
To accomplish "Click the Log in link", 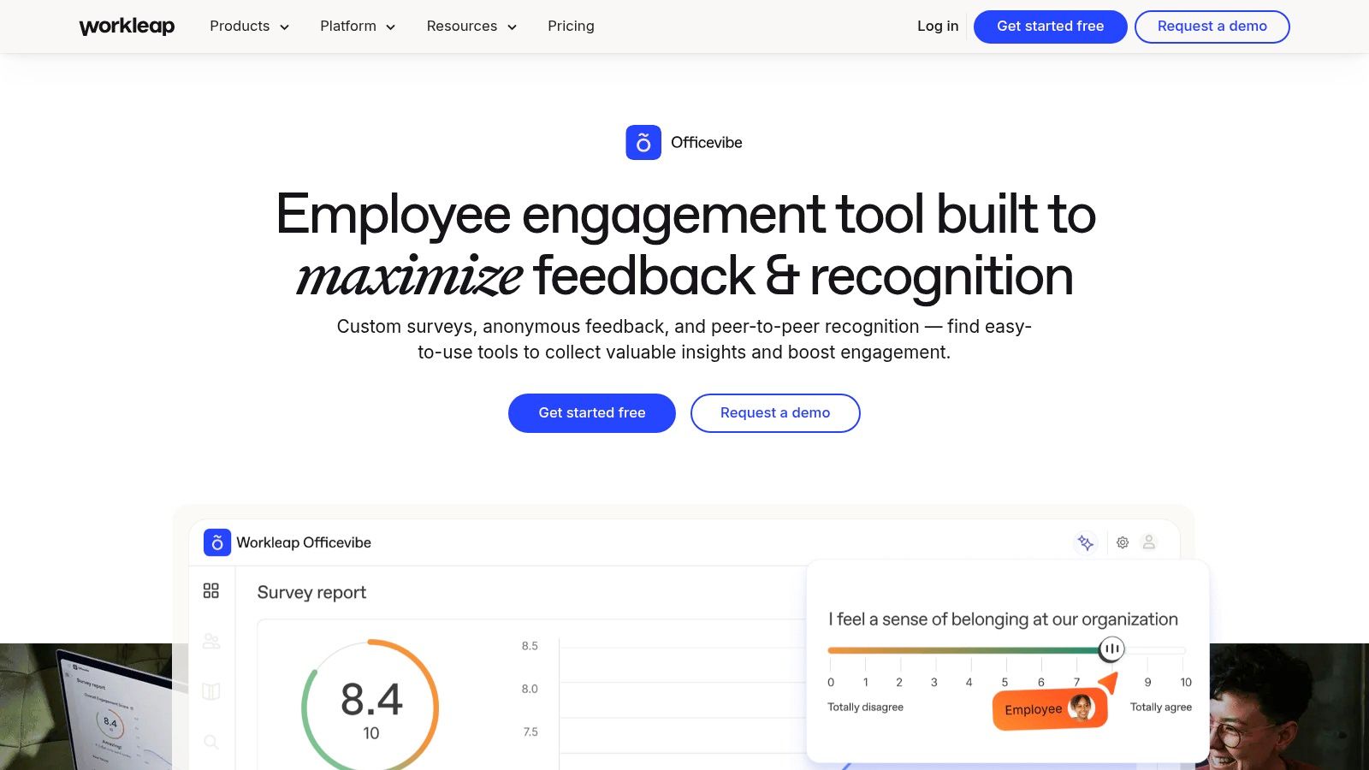I will tap(938, 27).
